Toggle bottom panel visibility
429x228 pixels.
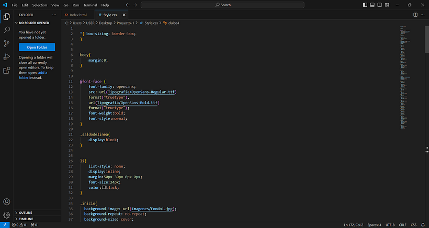tap(372, 5)
